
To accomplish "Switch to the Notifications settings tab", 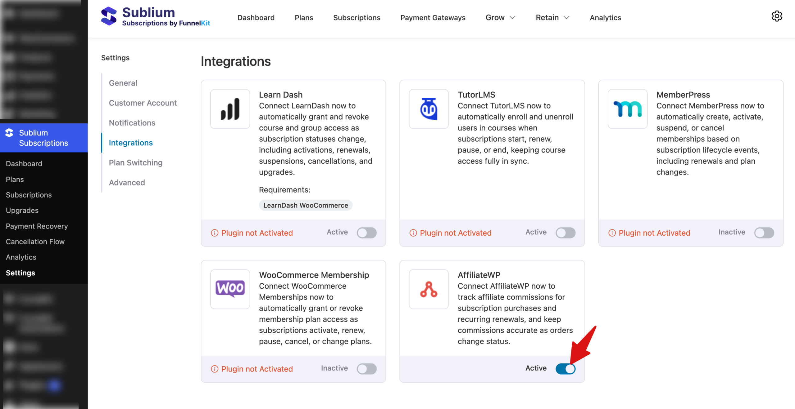I will tap(132, 123).
